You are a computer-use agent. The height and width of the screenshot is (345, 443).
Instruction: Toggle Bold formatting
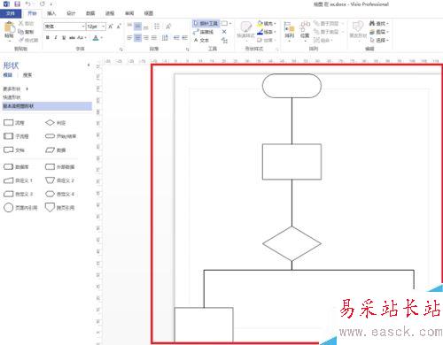pyautogui.click(x=48, y=38)
